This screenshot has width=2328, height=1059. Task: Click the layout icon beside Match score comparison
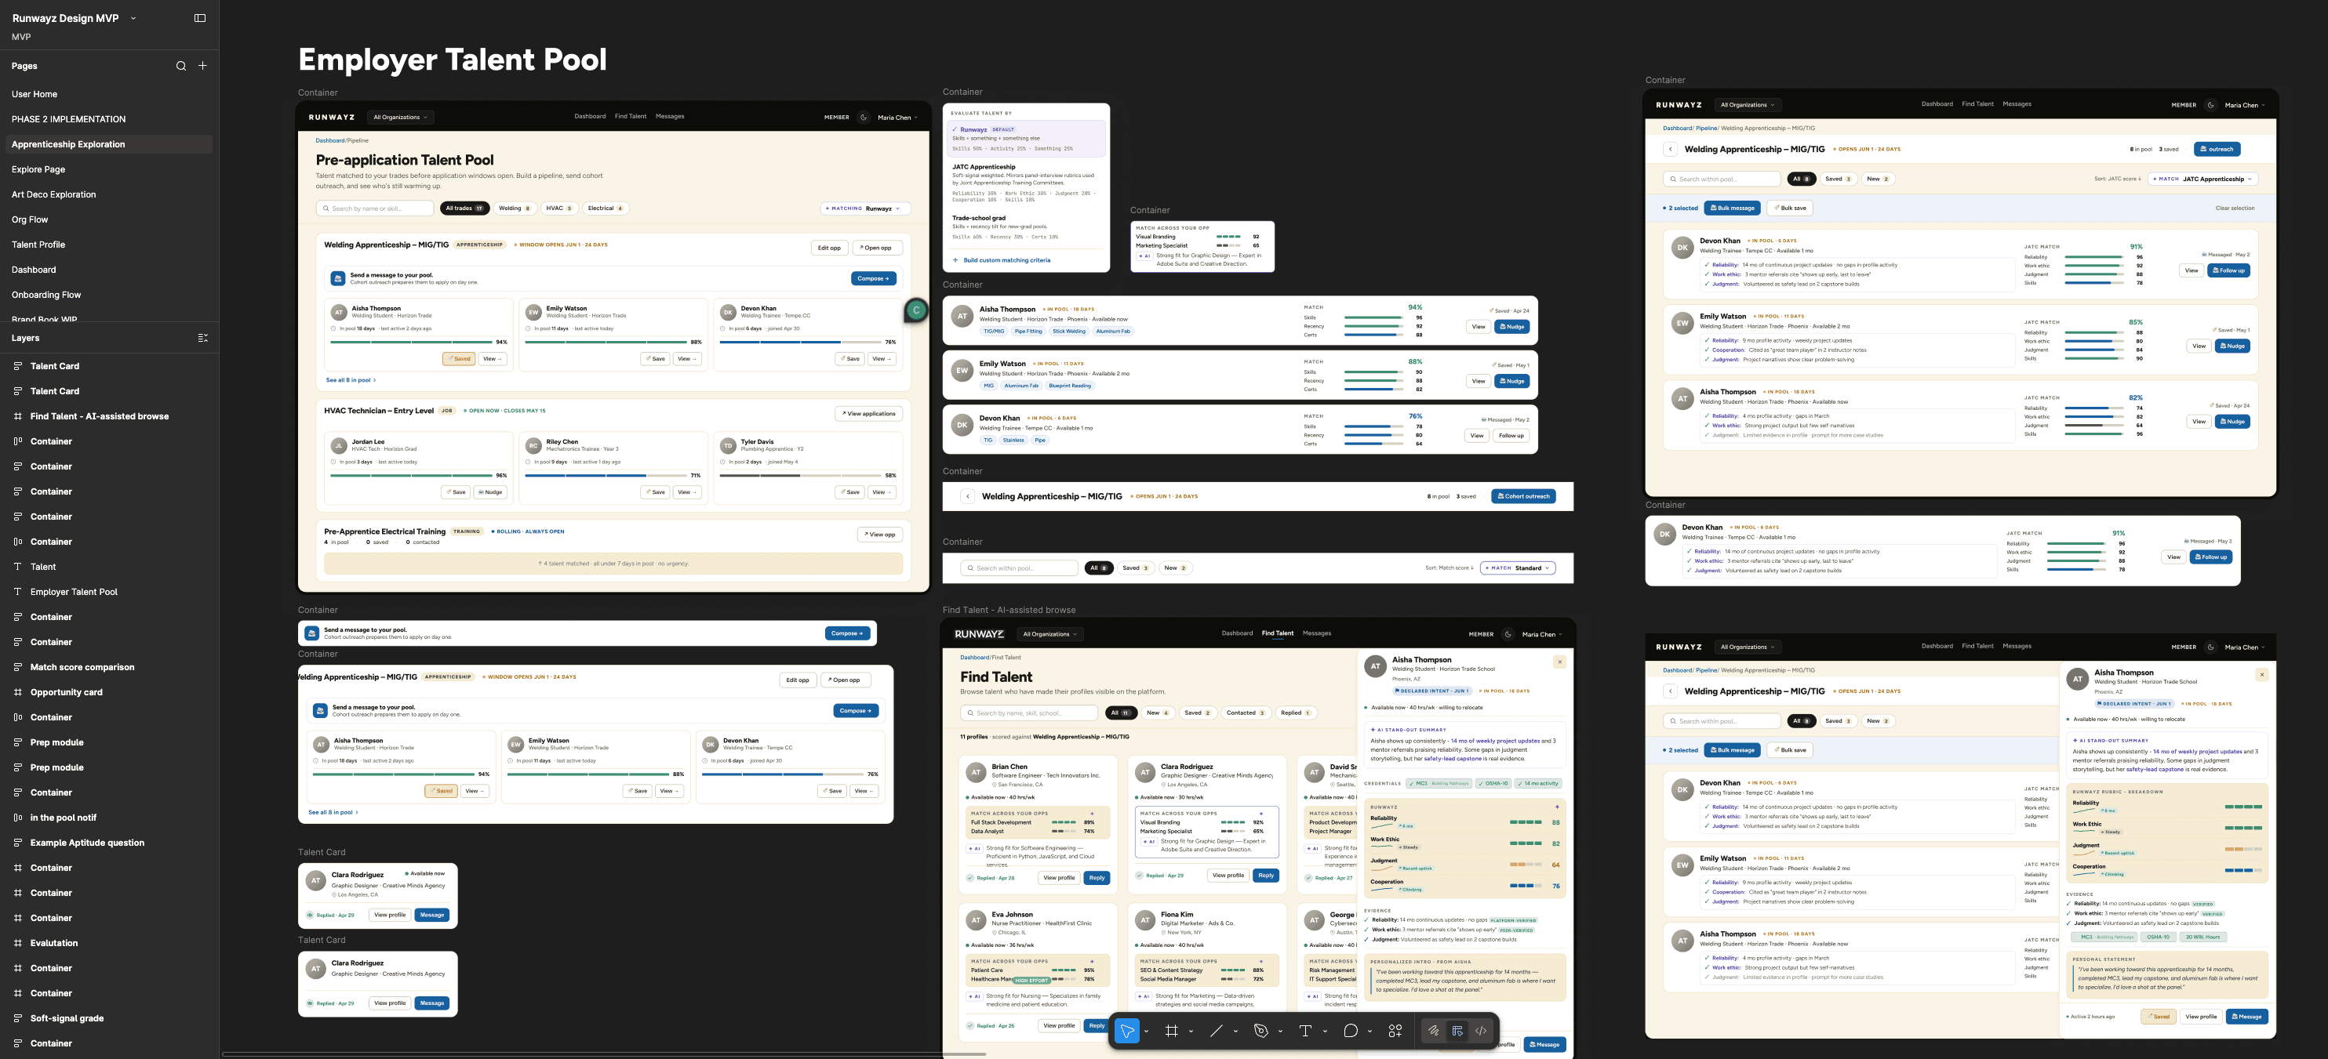(18, 667)
